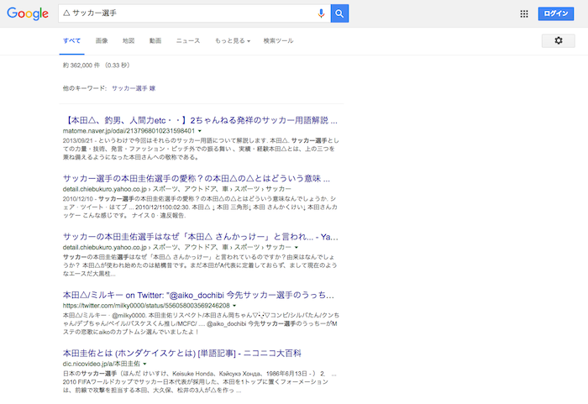Switch to the ニュース tab
Screen dimensions: 588x404
coord(188,40)
